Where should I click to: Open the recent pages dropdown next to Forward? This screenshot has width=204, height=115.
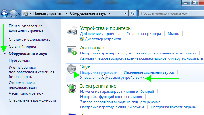point(19,13)
